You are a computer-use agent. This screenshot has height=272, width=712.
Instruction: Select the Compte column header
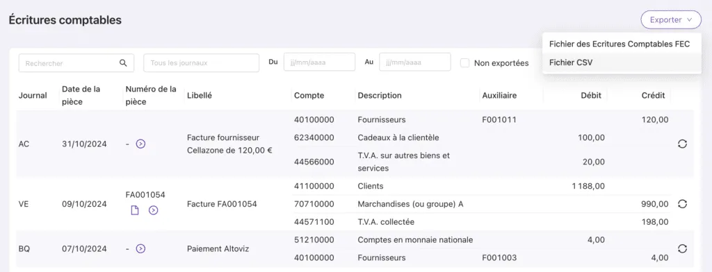[309, 96]
